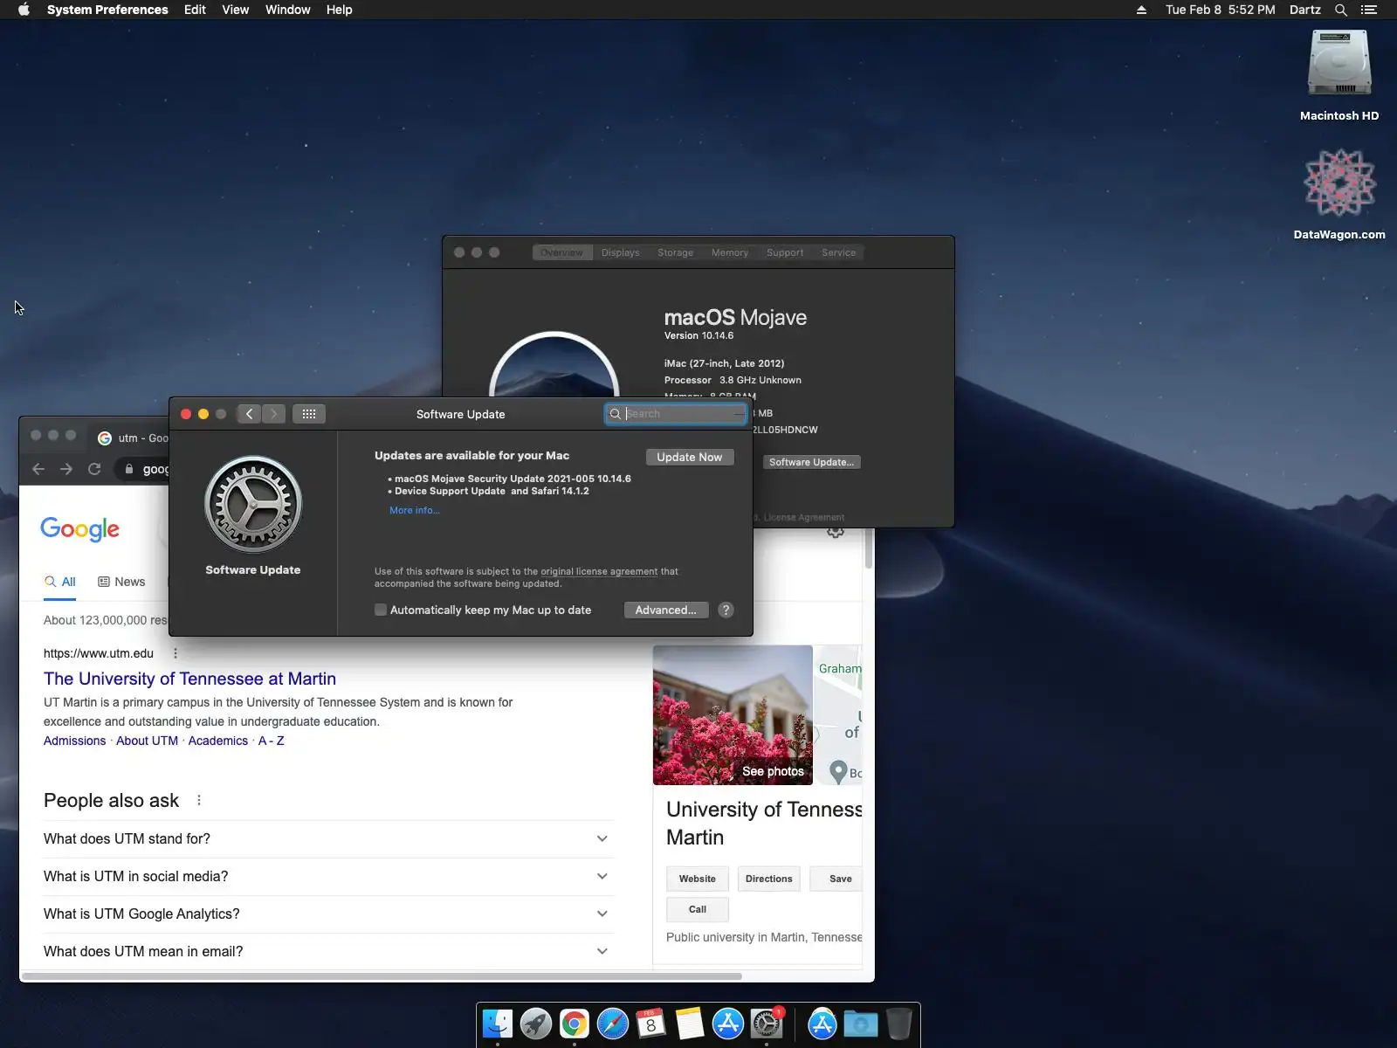The width and height of the screenshot is (1397, 1048).
Task: Switch to Support tab in About This Mac
Action: pos(785,252)
